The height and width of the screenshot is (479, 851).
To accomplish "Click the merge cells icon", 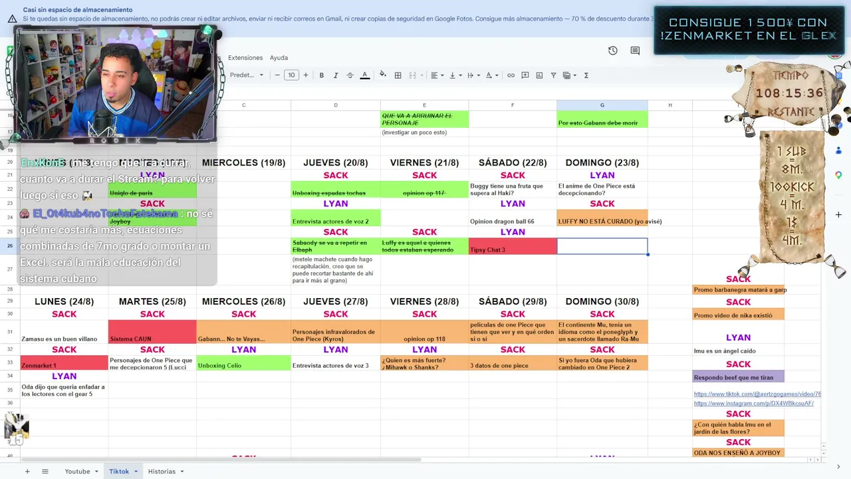I will coord(412,75).
